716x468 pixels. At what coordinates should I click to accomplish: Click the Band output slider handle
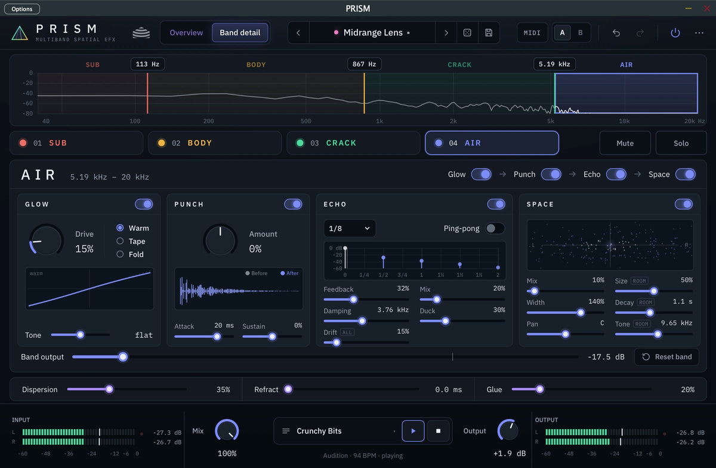pyautogui.click(x=123, y=357)
